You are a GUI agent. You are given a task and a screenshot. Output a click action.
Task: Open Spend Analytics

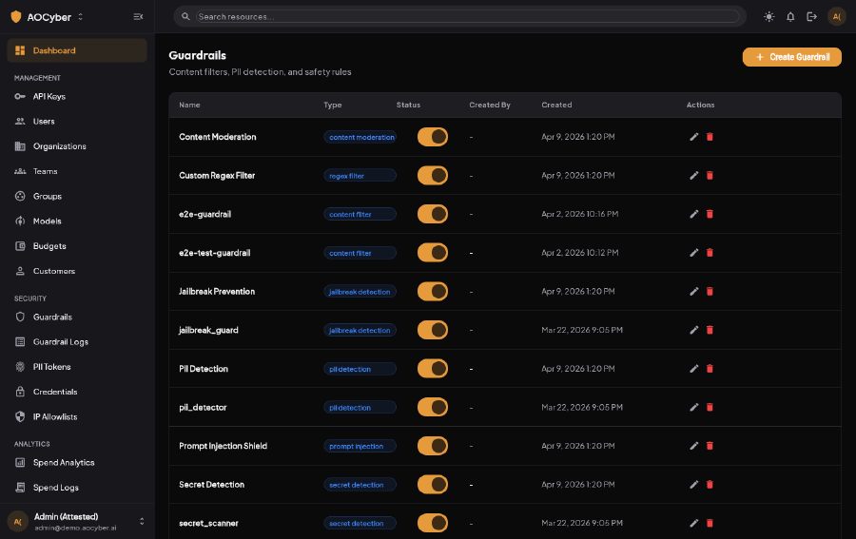[x=77, y=463]
